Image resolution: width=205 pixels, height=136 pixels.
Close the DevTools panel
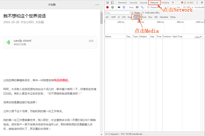coord(202,2)
